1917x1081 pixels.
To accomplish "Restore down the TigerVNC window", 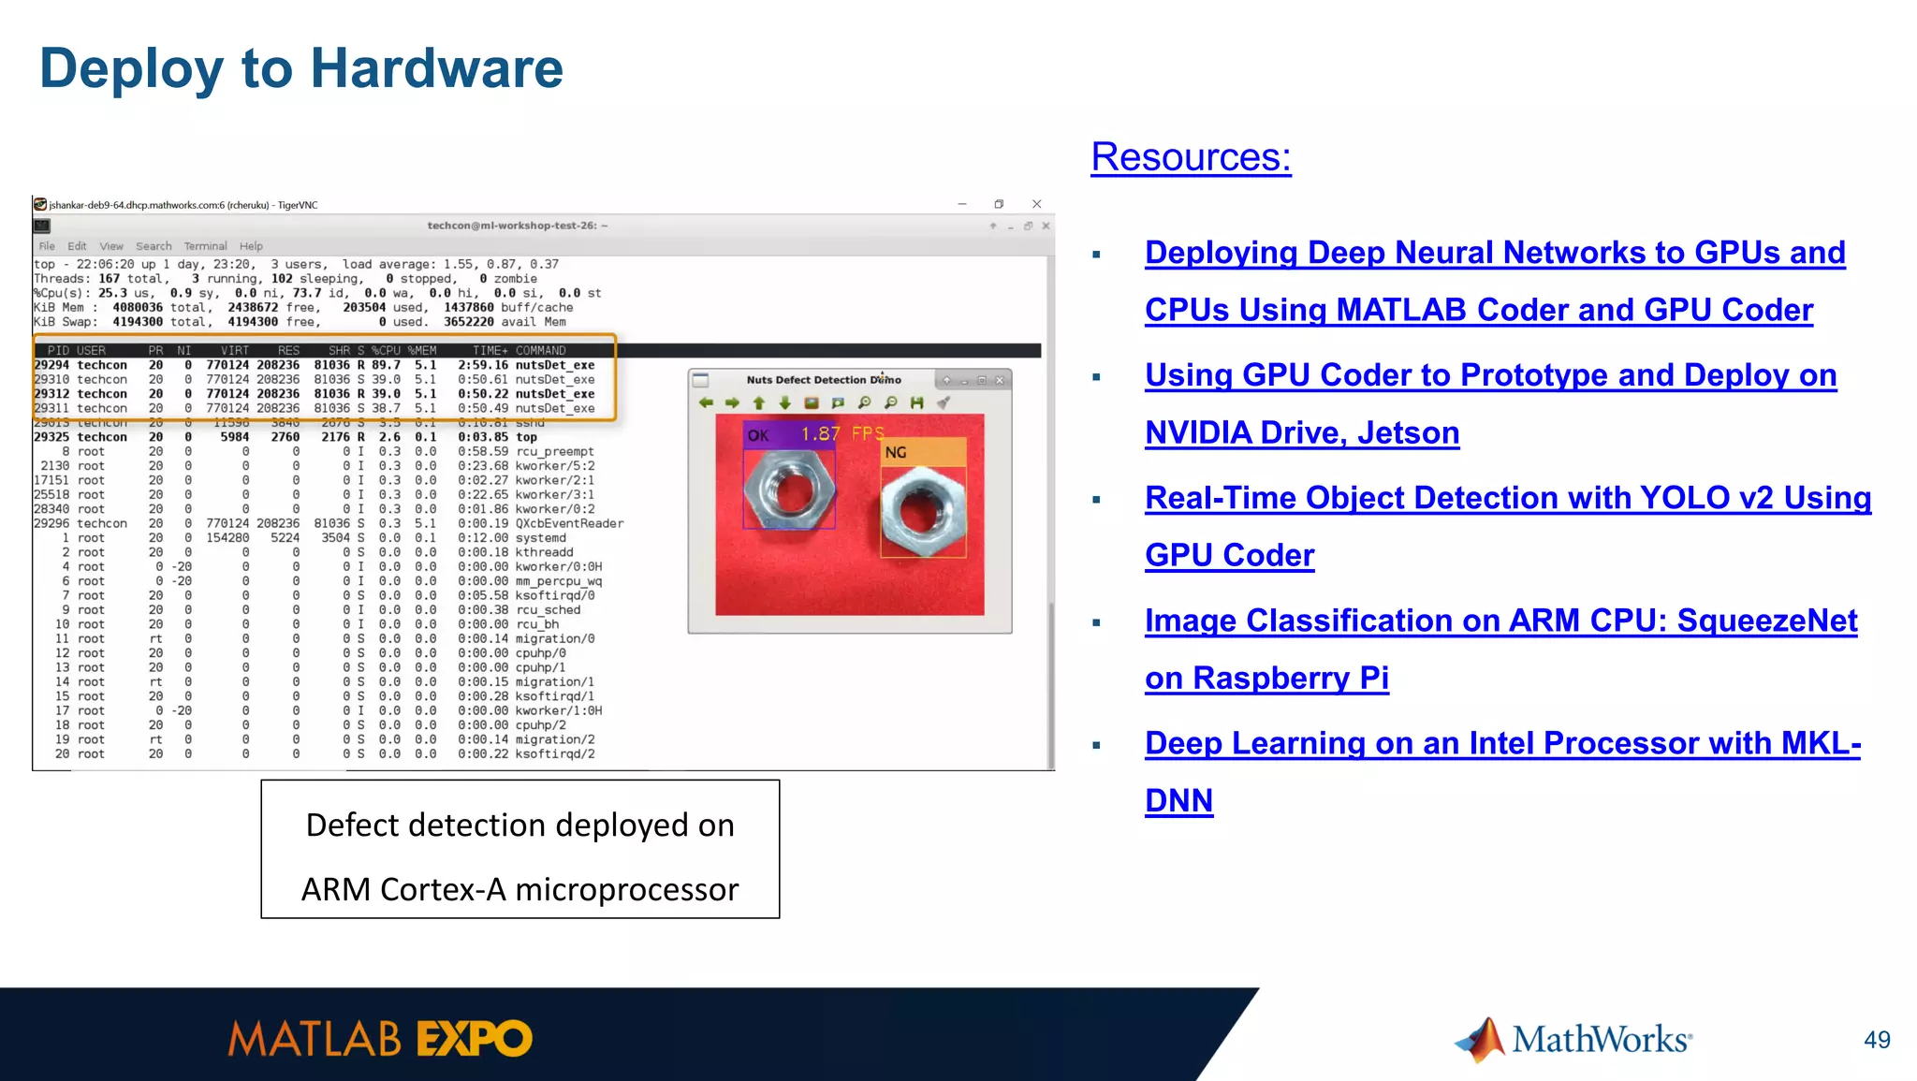I will pyautogui.click(x=999, y=204).
